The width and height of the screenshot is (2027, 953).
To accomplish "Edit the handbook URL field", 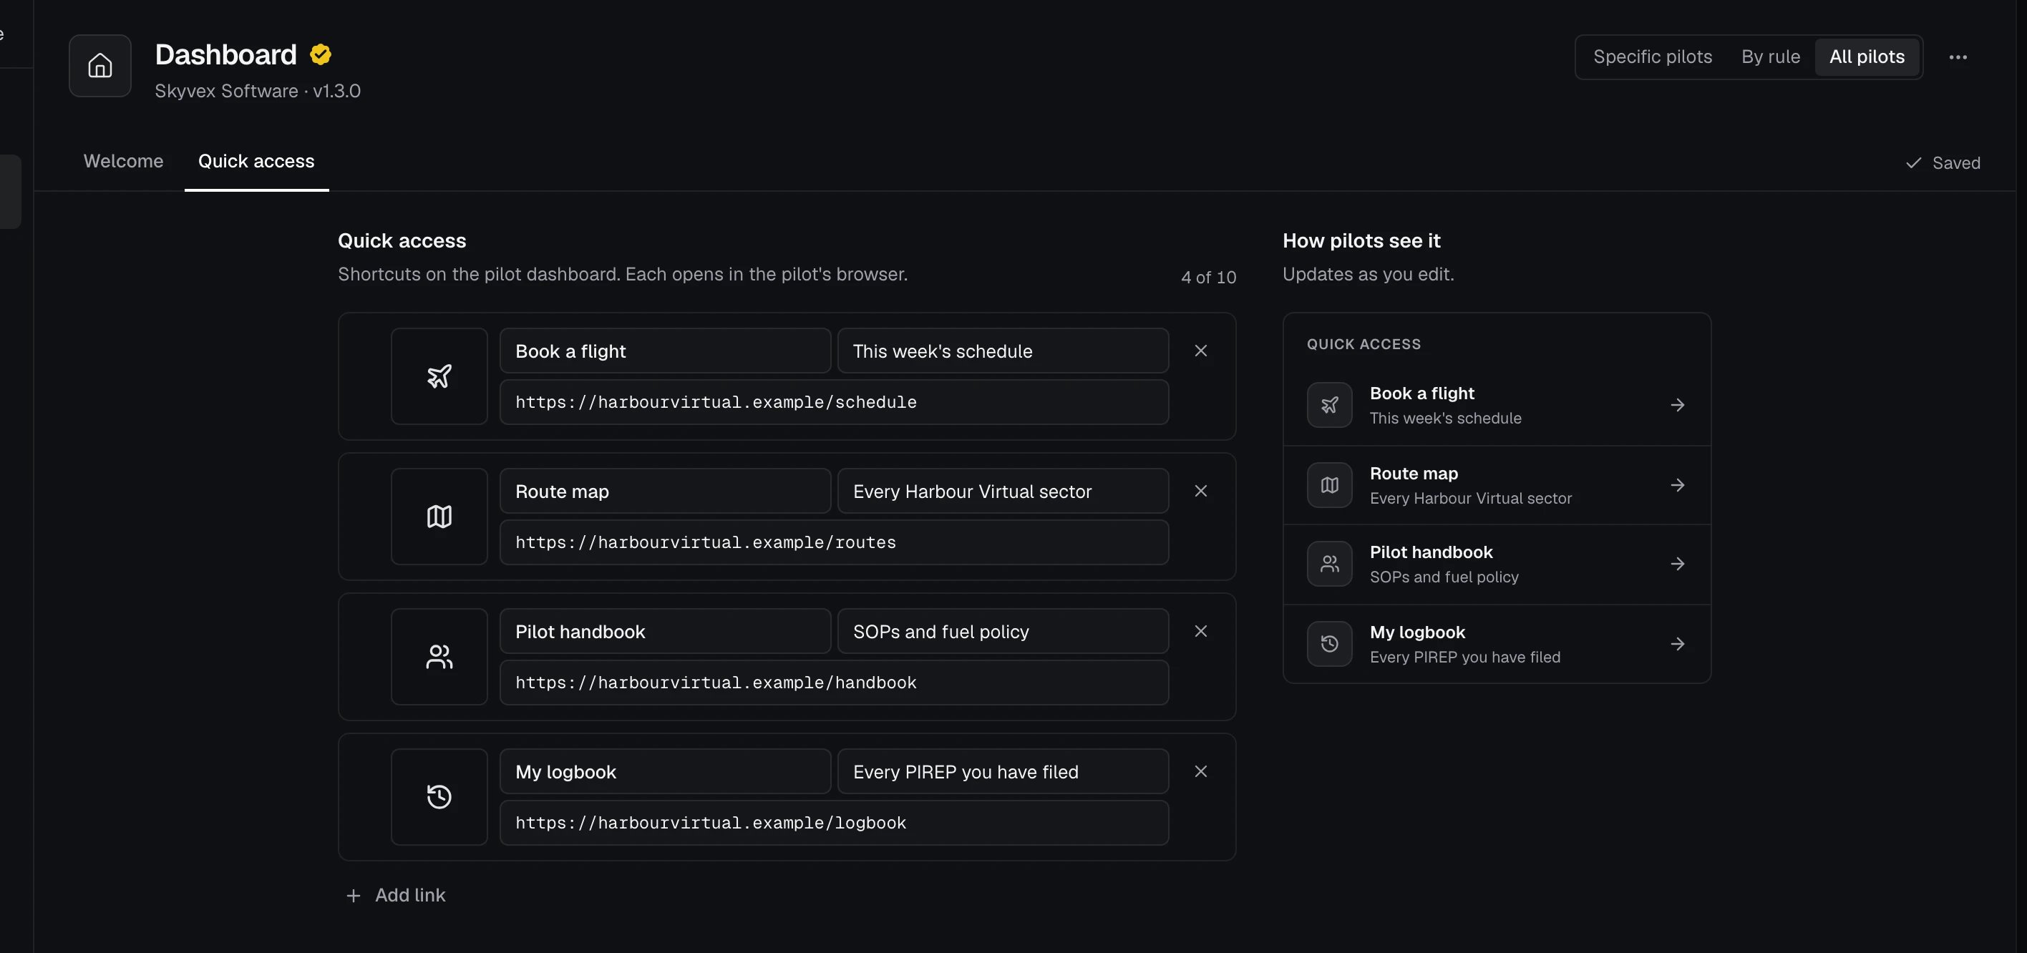I will tap(834, 683).
